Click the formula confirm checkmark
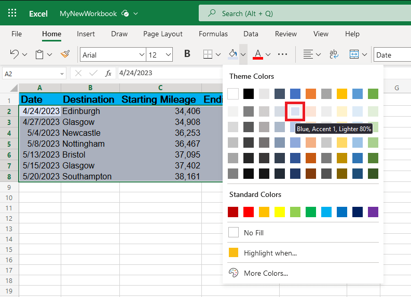Viewport: 411px width, 297px height. [93, 73]
